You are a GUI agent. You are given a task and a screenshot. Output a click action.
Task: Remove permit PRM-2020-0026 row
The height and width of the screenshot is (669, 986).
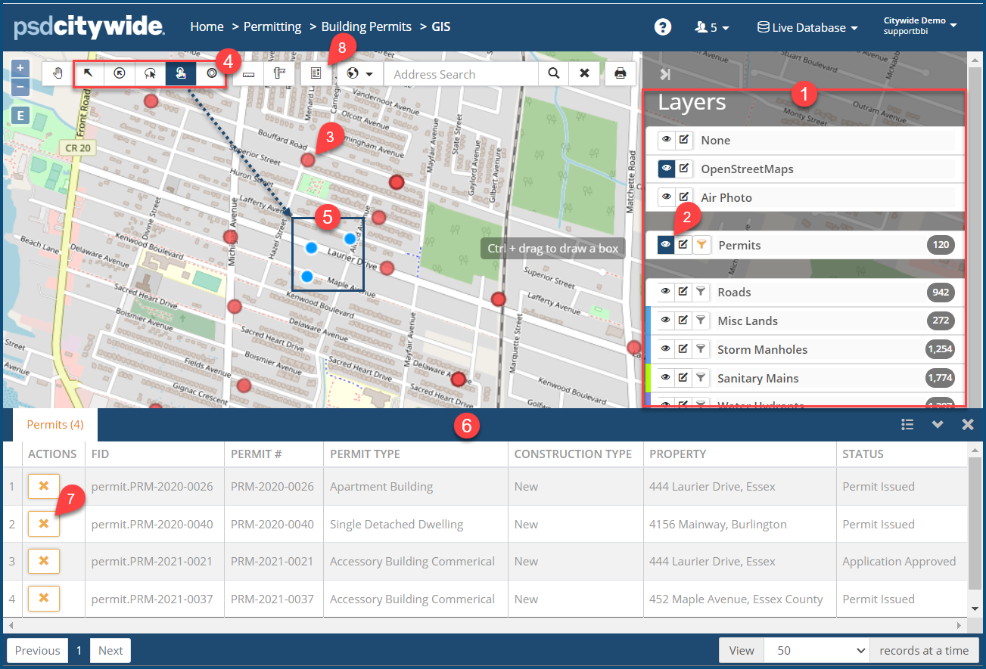[44, 486]
